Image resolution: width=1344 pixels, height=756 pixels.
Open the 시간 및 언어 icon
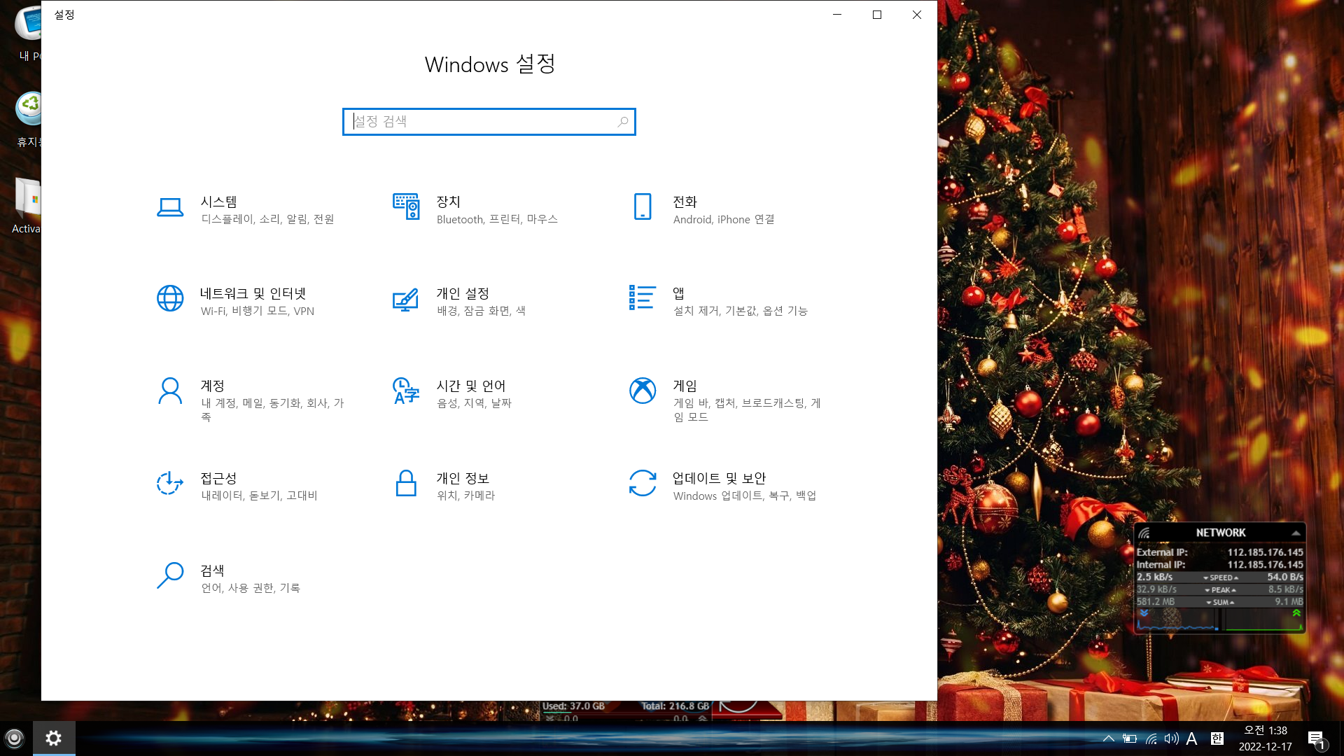tap(406, 391)
